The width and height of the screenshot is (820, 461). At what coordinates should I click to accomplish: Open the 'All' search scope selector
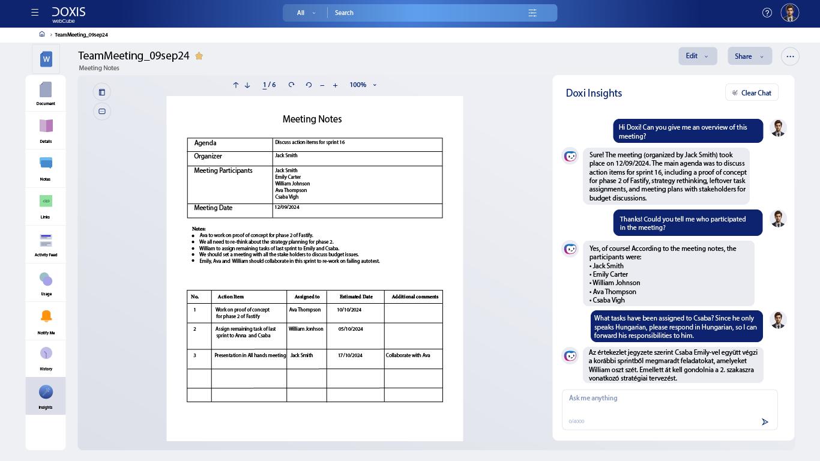coord(305,12)
